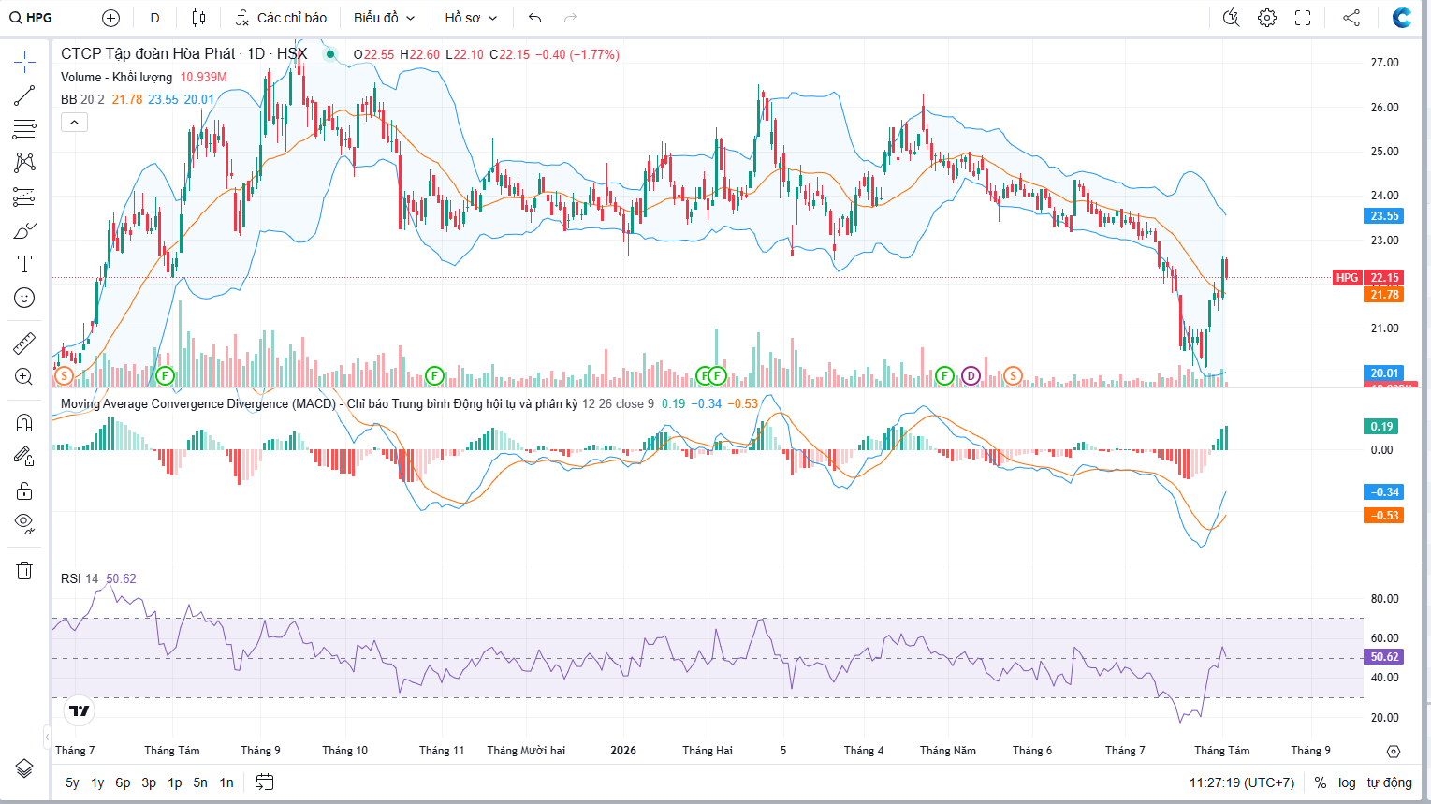
Task: Select the 6p time range
Action: pos(123,782)
